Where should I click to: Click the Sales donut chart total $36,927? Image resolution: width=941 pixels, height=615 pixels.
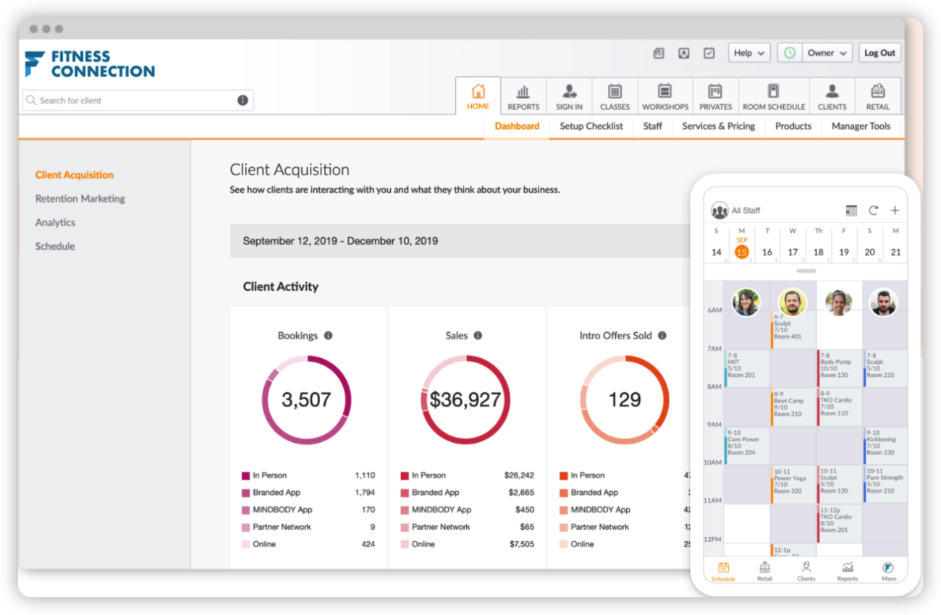[x=465, y=400]
